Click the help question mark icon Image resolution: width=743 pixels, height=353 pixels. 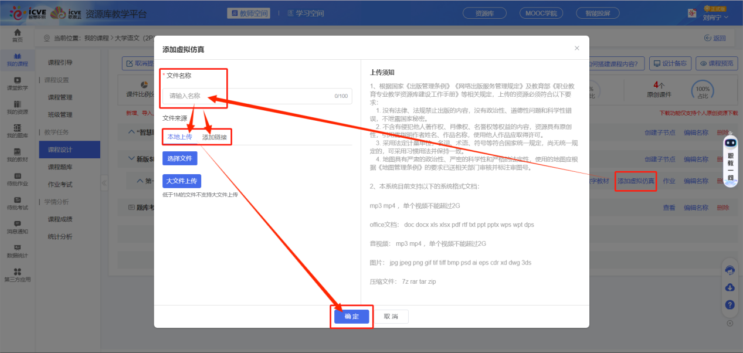click(730, 305)
